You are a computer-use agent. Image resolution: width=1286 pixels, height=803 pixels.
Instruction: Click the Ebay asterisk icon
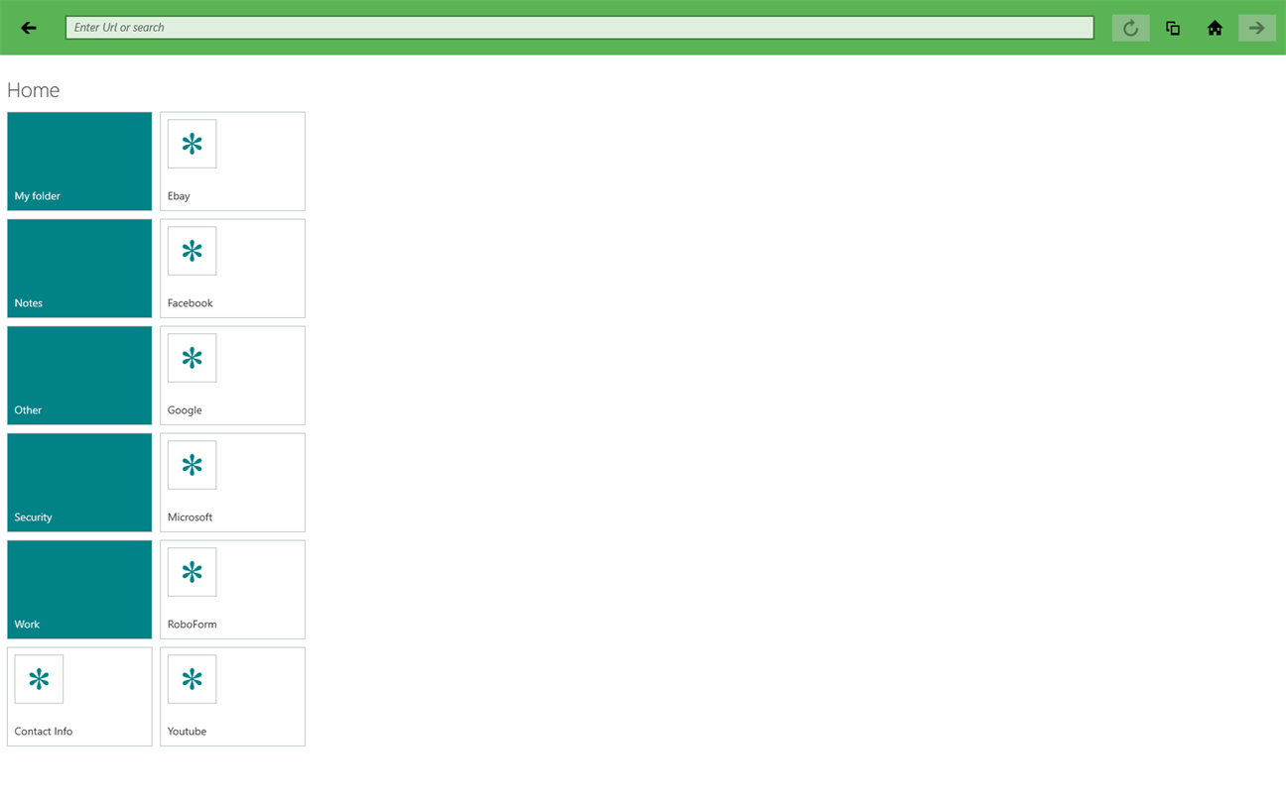192,144
